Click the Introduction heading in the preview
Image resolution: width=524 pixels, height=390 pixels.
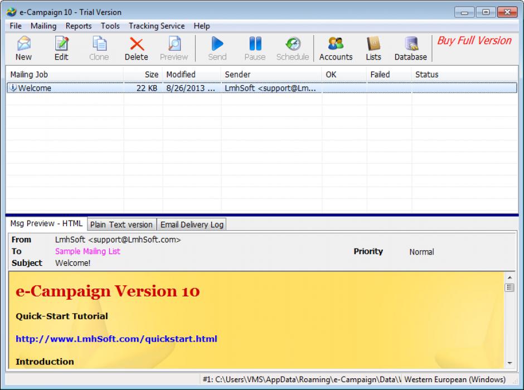click(45, 362)
